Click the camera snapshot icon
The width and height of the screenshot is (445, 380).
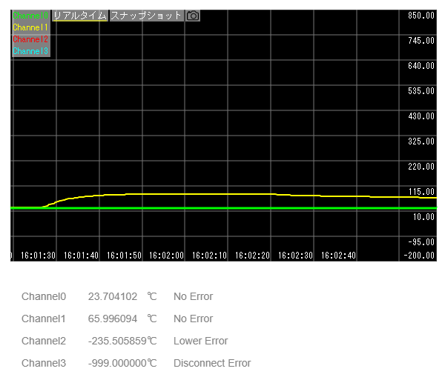(193, 16)
